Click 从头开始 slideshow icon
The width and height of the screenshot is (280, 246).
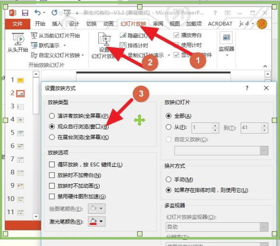point(18,39)
